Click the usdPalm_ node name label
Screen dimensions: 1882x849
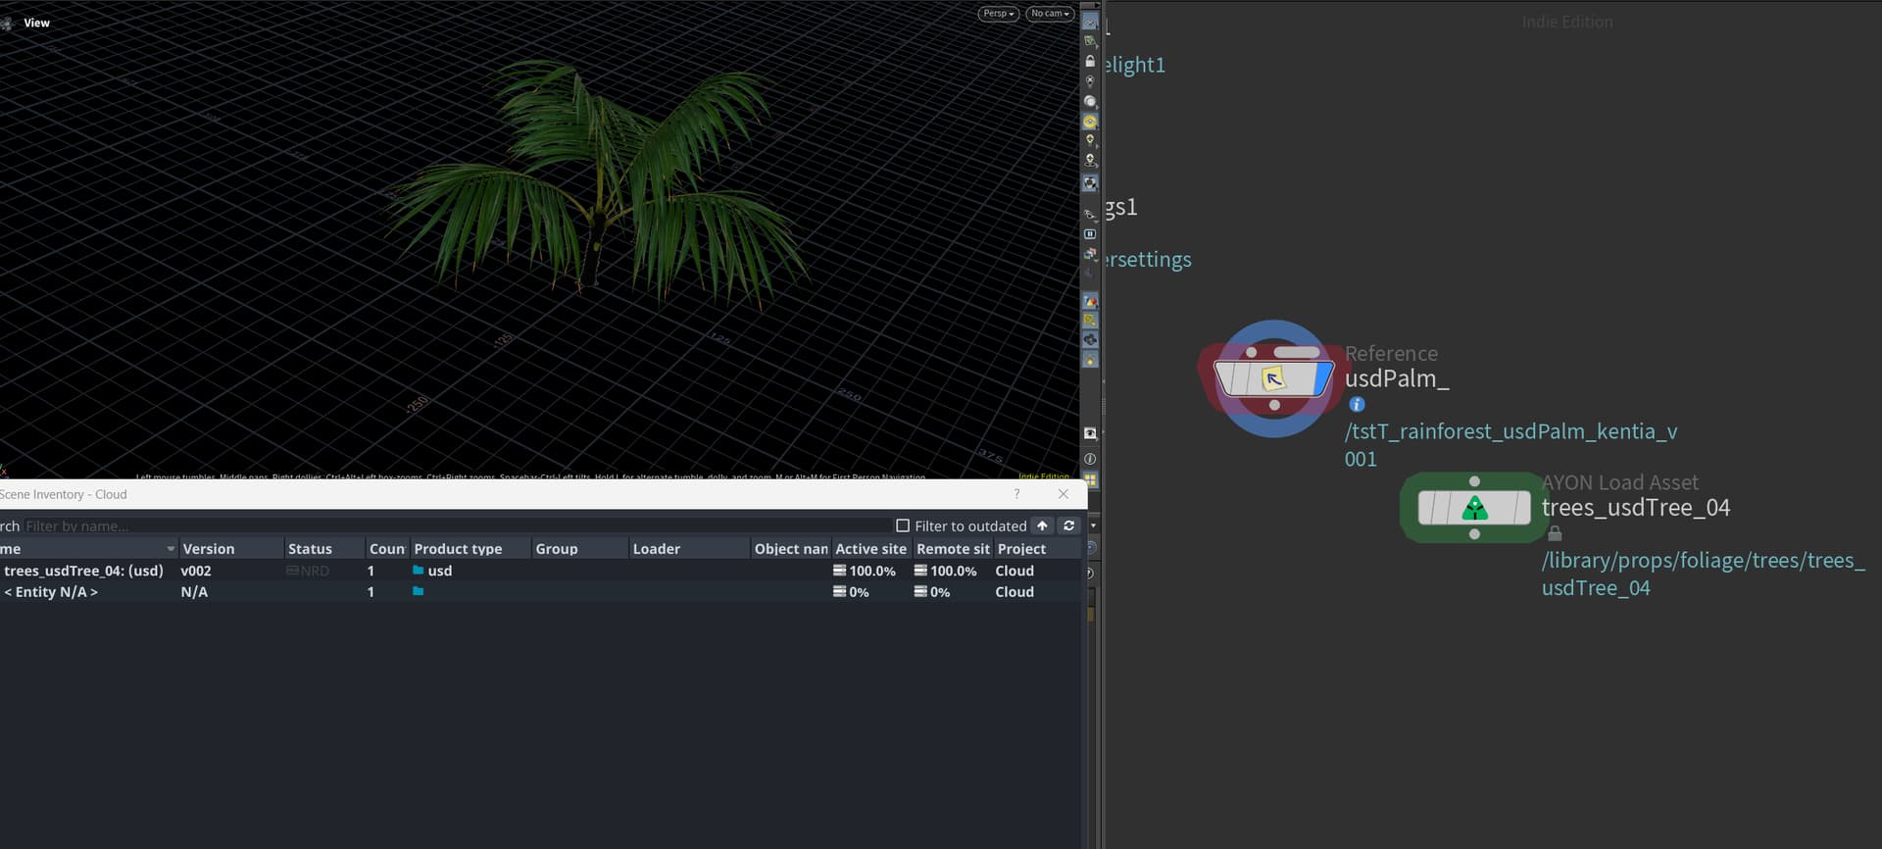[1397, 378]
